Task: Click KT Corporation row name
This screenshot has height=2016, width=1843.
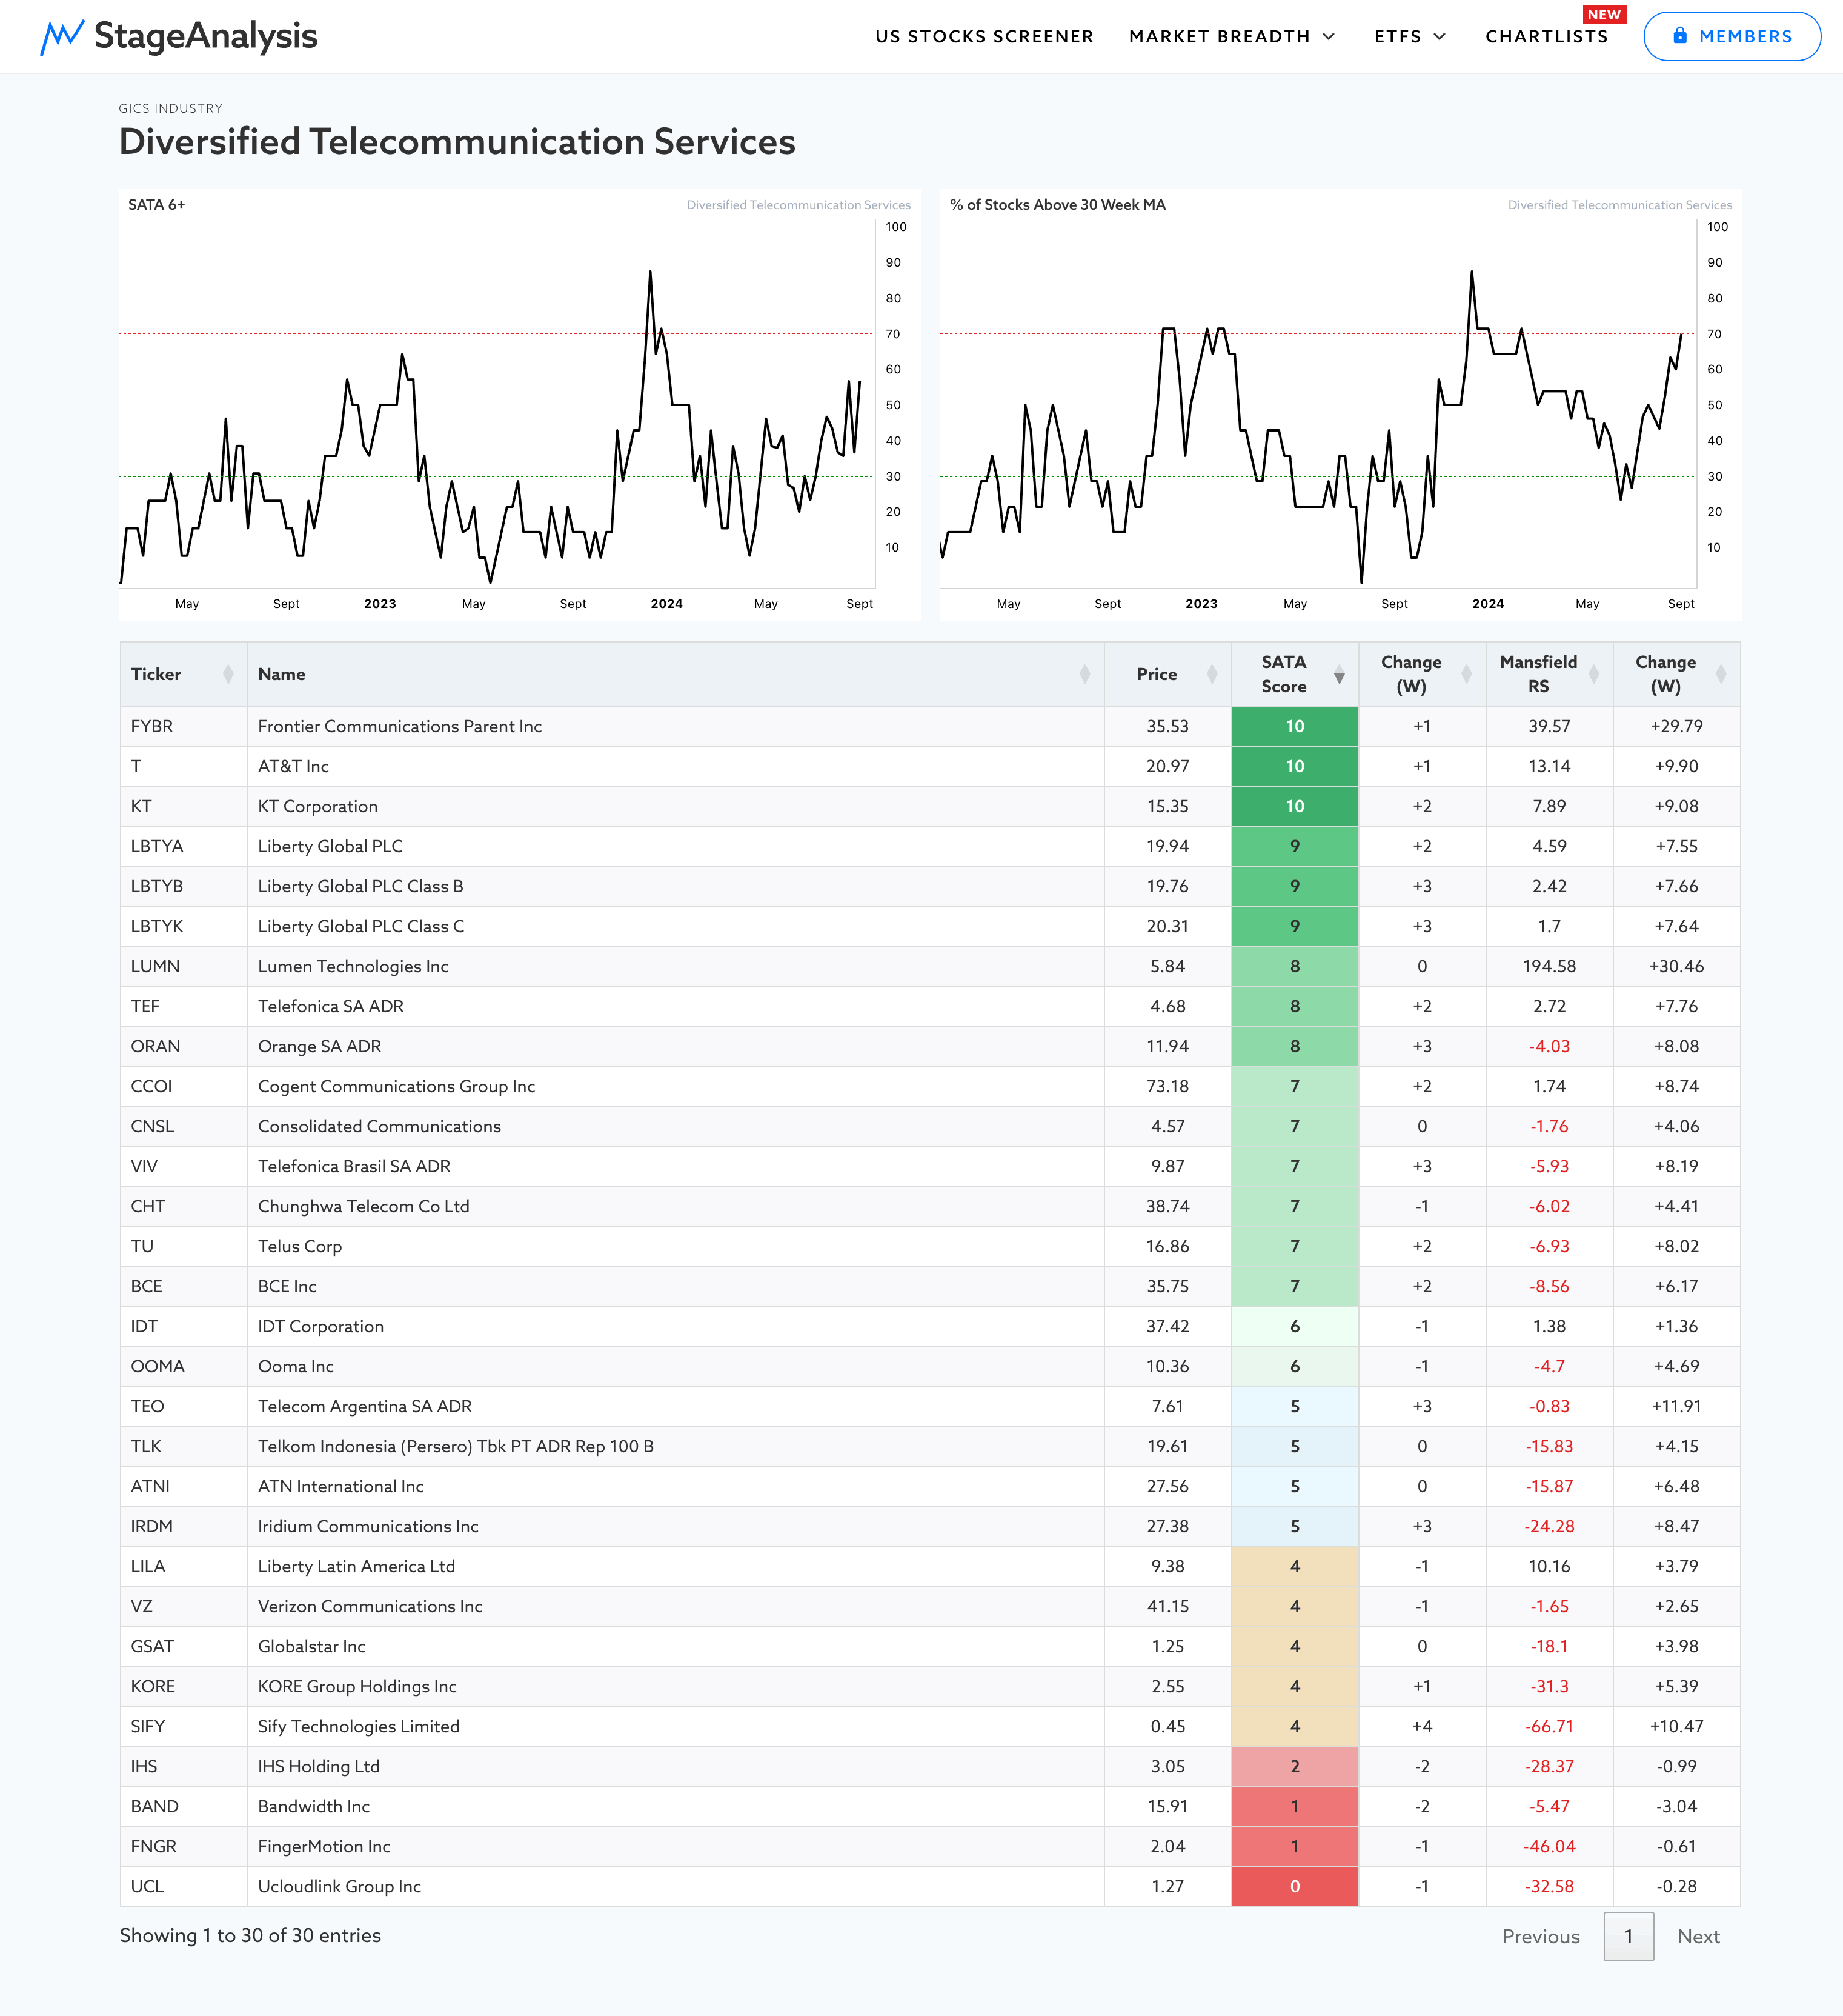Action: point(318,806)
